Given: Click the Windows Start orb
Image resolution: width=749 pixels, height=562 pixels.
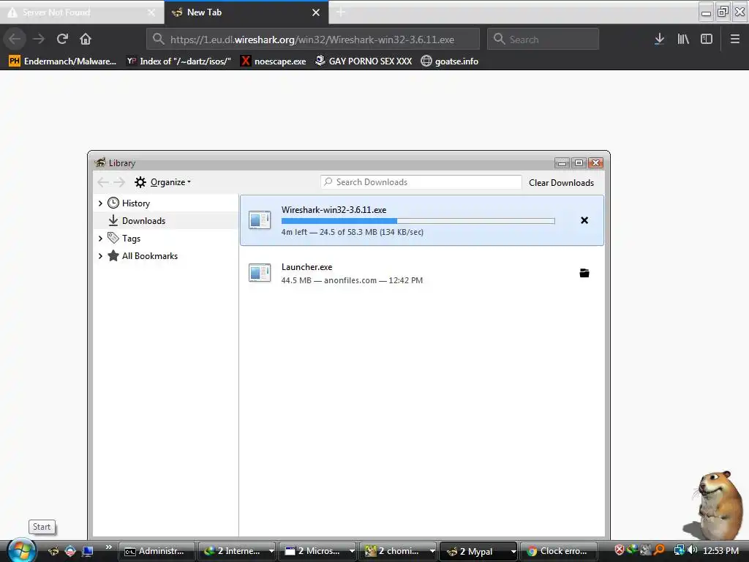Looking at the screenshot, I should [21, 550].
